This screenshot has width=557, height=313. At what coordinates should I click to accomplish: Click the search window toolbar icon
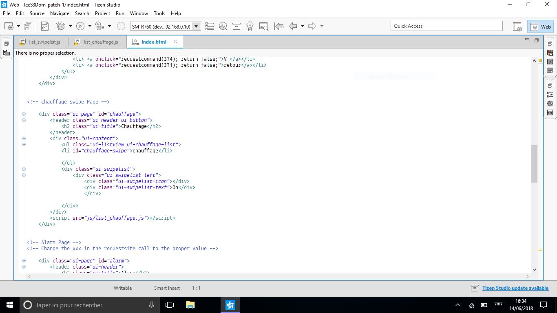[263, 26]
